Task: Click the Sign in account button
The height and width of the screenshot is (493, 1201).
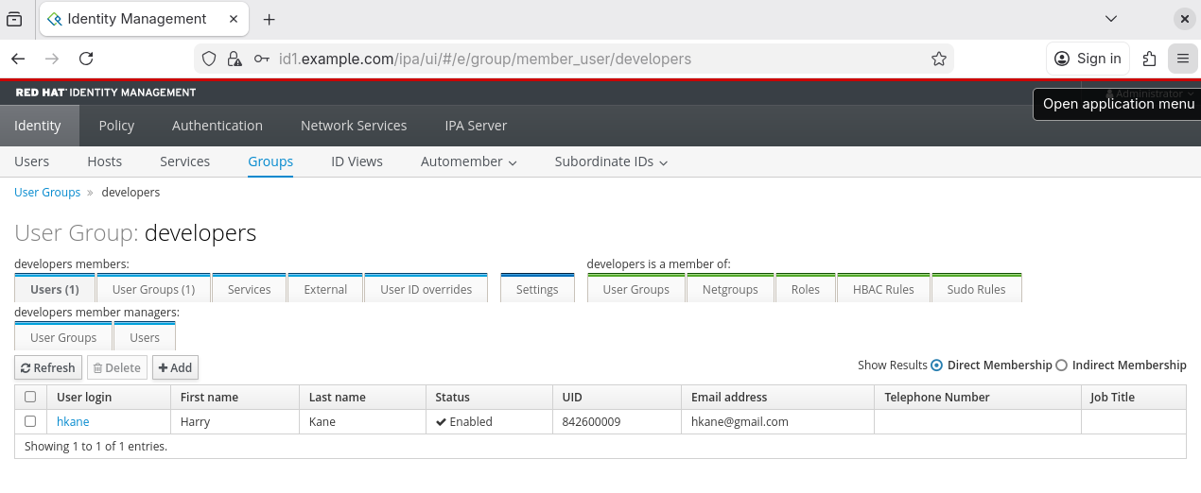Action: (1088, 59)
